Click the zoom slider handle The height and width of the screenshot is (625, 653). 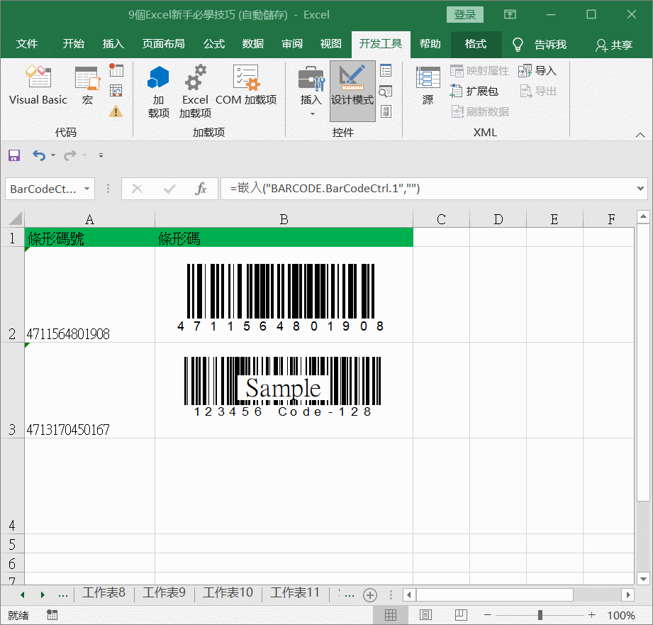(x=540, y=614)
